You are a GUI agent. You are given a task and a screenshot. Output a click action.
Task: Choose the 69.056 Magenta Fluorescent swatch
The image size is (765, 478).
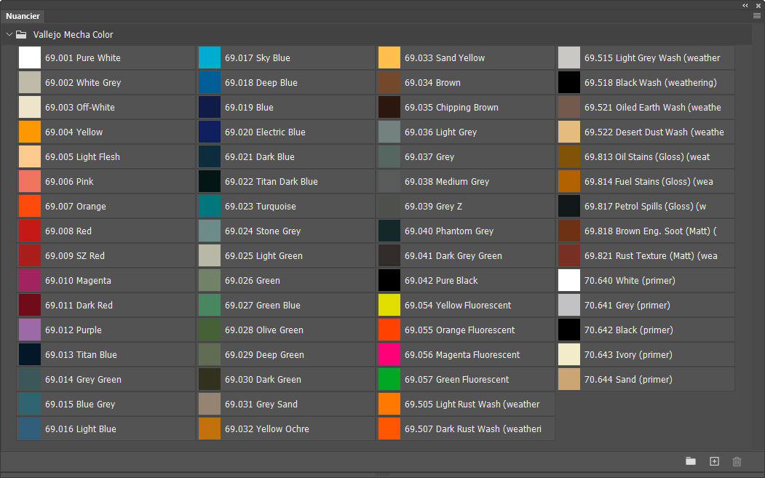pyautogui.click(x=389, y=355)
